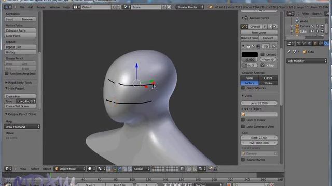Click the properties editor type icon

click(290, 43)
